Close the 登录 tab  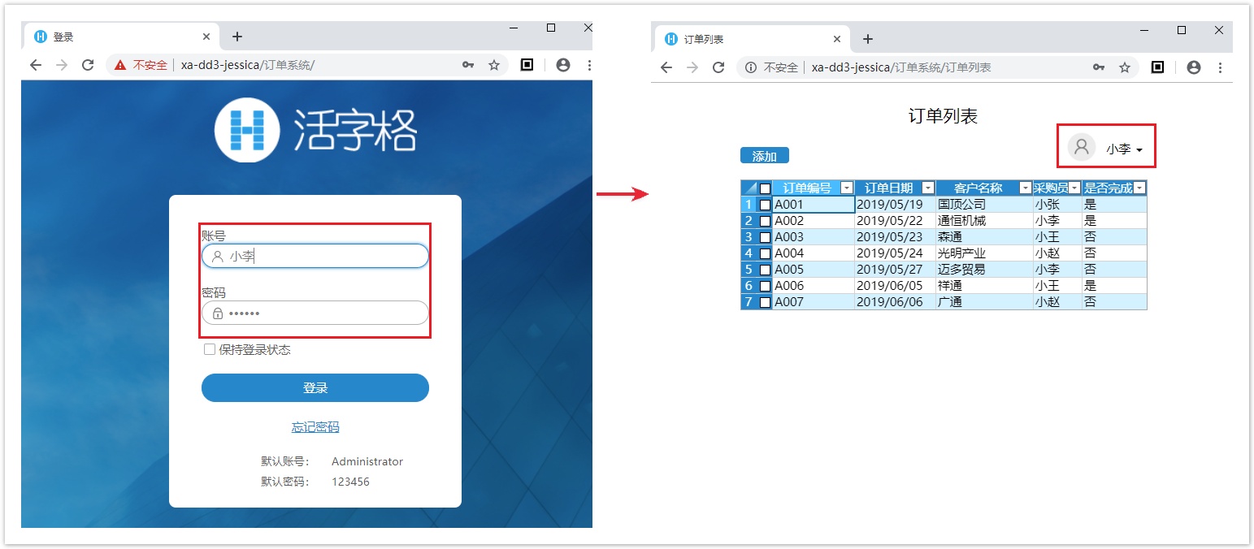(x=206, y=37)
